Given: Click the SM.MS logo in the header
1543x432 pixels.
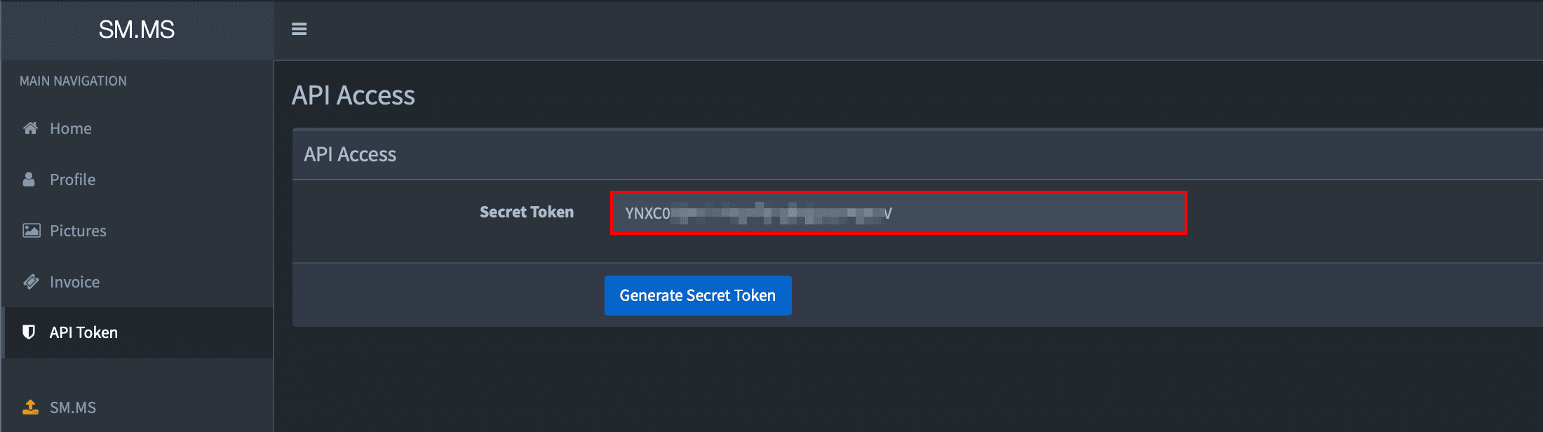Looking at the screenshot, I should 137,29.
